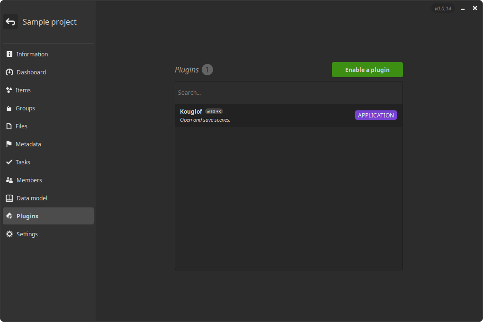Screen dimensions: 483x322
Task: Select the Items icon in sidebar
Action: 9,90
